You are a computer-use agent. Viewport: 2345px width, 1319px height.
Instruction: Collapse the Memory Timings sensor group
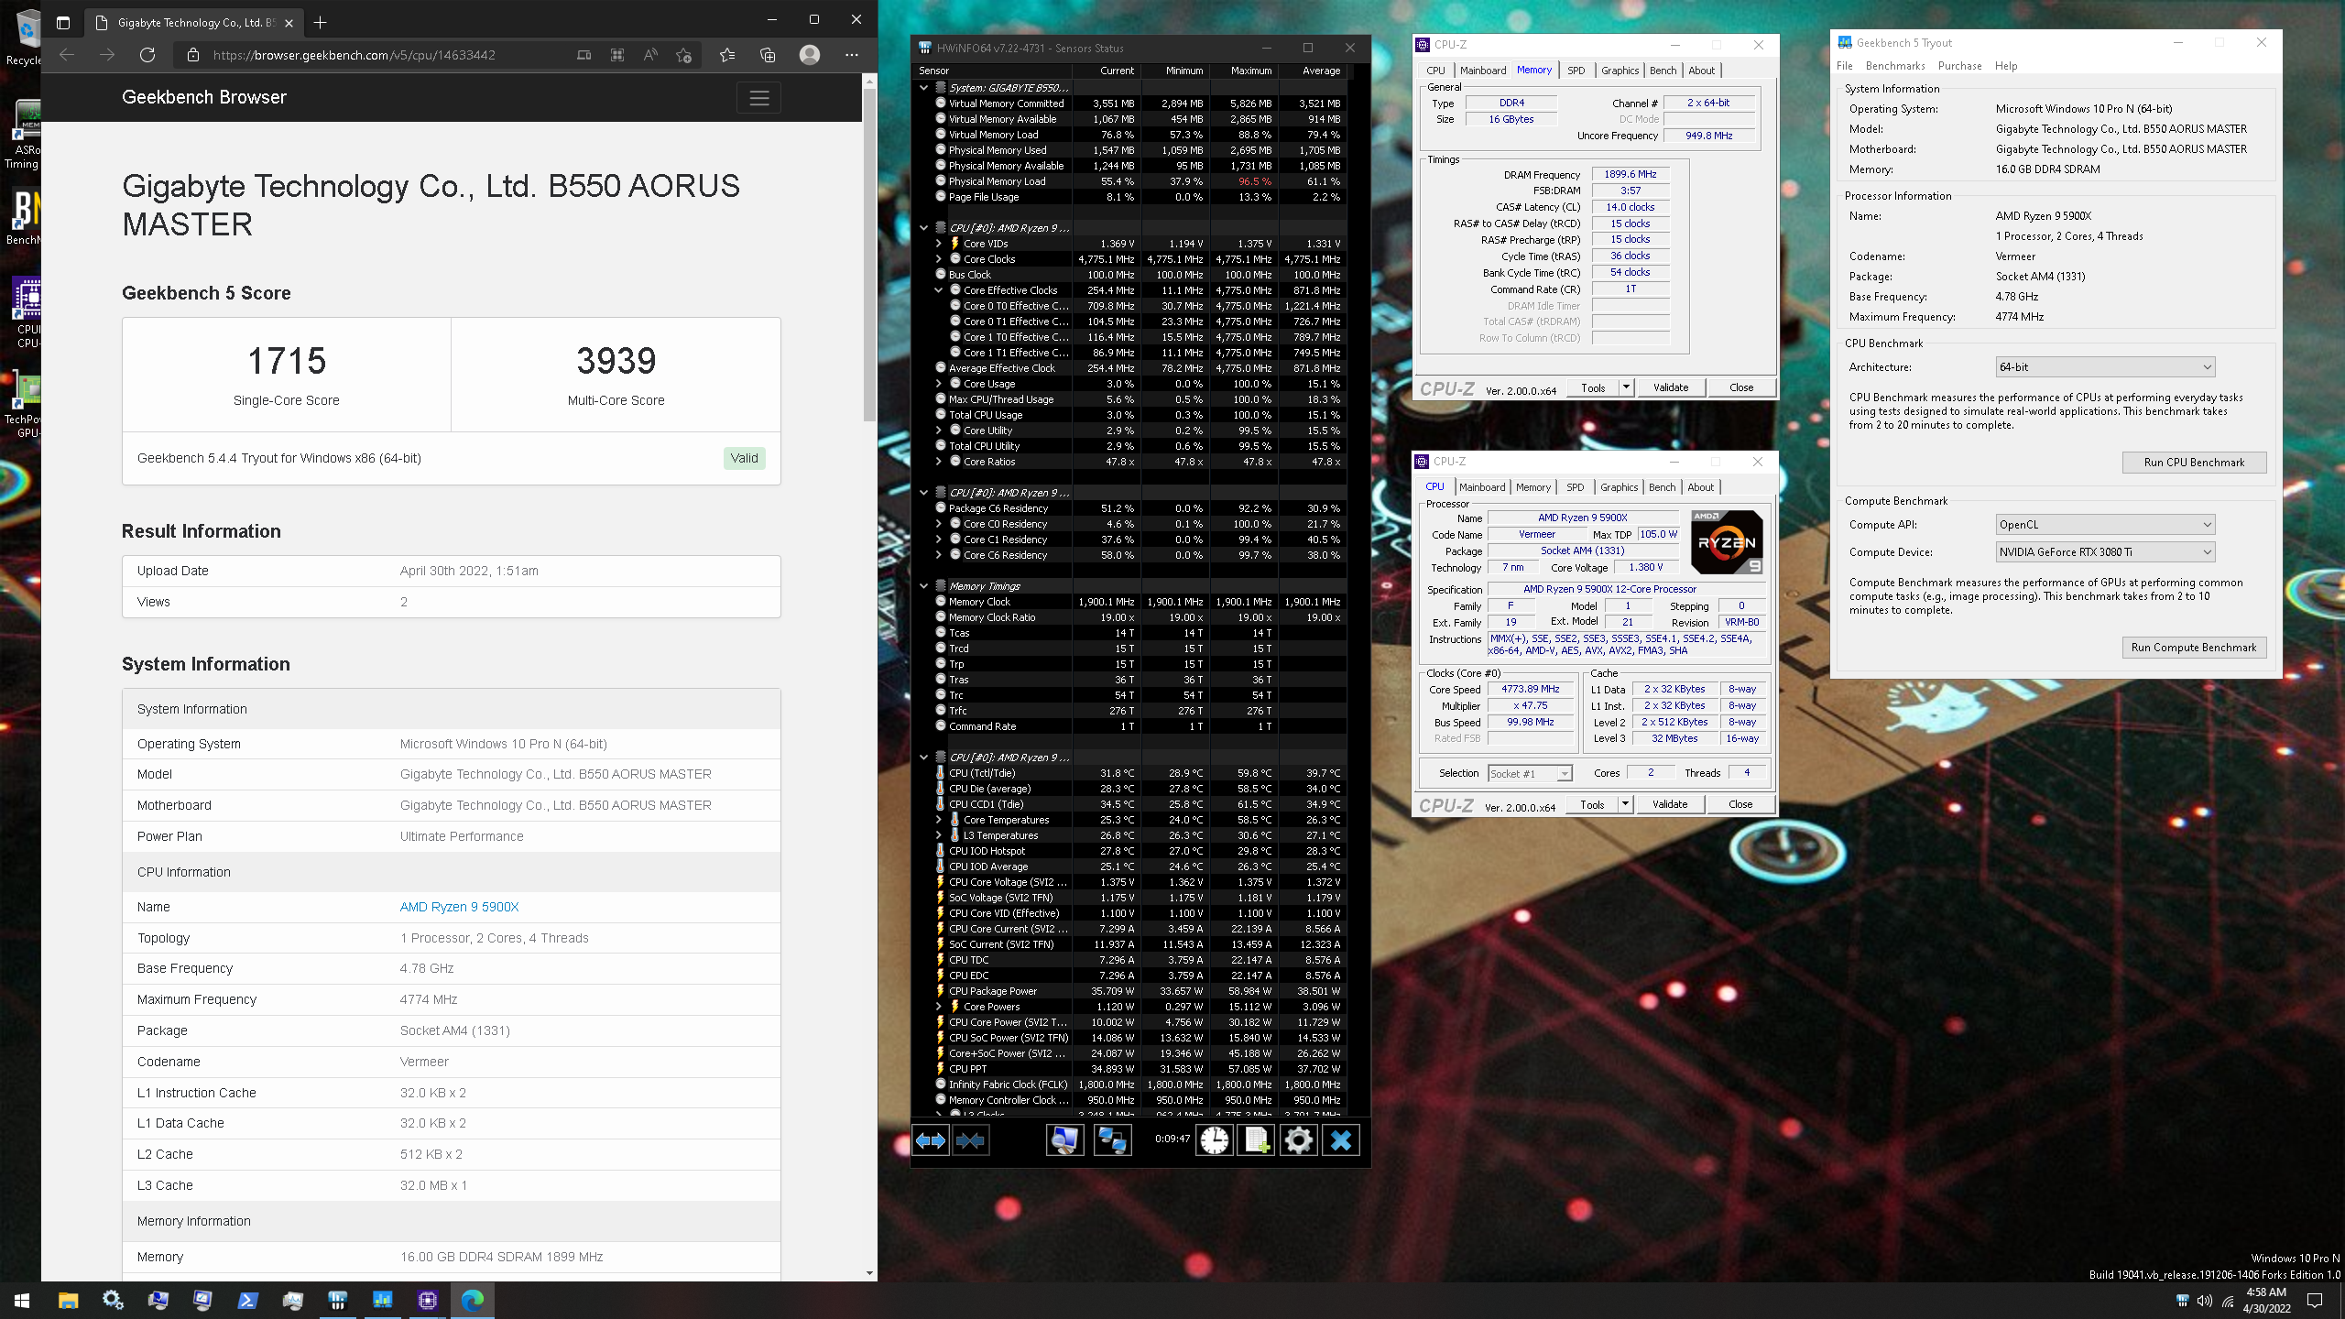923,586
